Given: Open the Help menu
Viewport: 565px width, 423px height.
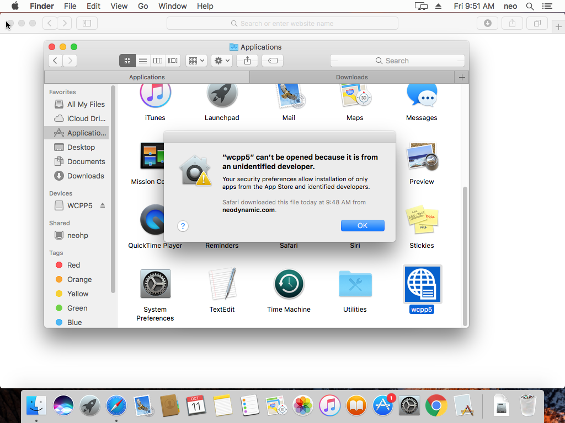Looking at the screenshot, I should tap(205, 6).
